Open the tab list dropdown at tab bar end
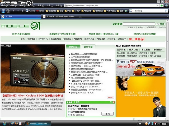The width and height of the screenshot is (169, 126). [167, 17]
